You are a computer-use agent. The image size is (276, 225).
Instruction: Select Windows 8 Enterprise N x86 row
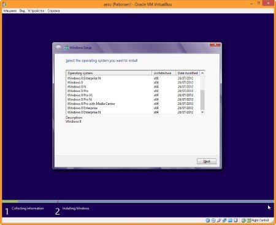tap(133, 78)
